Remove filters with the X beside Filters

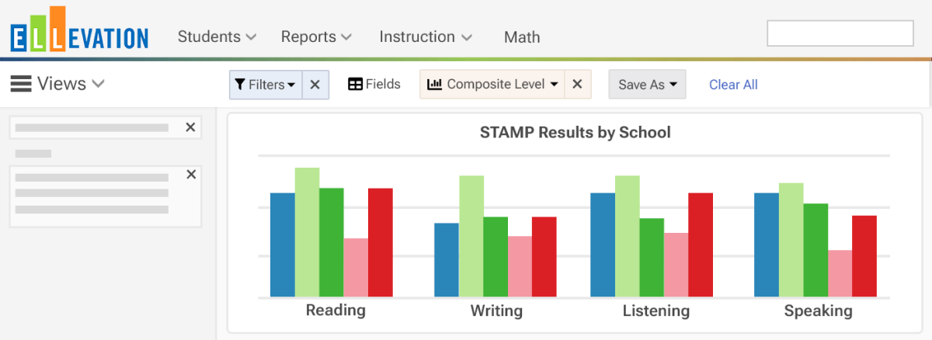315,85
